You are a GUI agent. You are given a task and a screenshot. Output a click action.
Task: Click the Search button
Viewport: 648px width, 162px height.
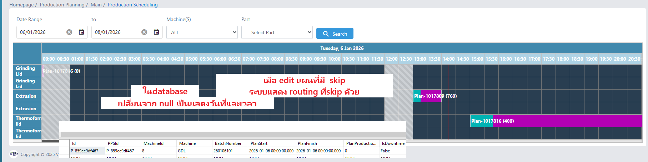[335, 34]
